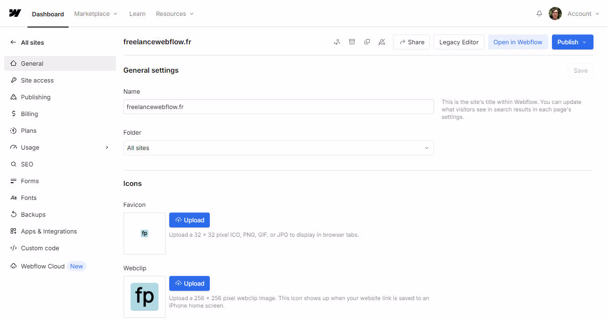Click the Webflow logo
This screenshot has width=607, height=322.
[15, 13]
